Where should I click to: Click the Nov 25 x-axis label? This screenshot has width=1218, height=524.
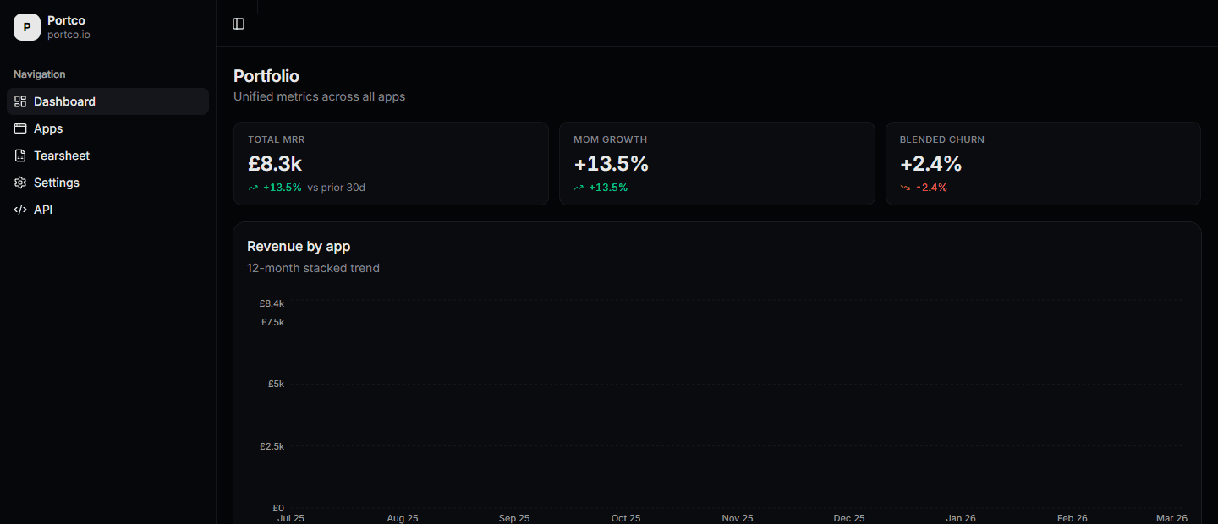tap(738, 518)
